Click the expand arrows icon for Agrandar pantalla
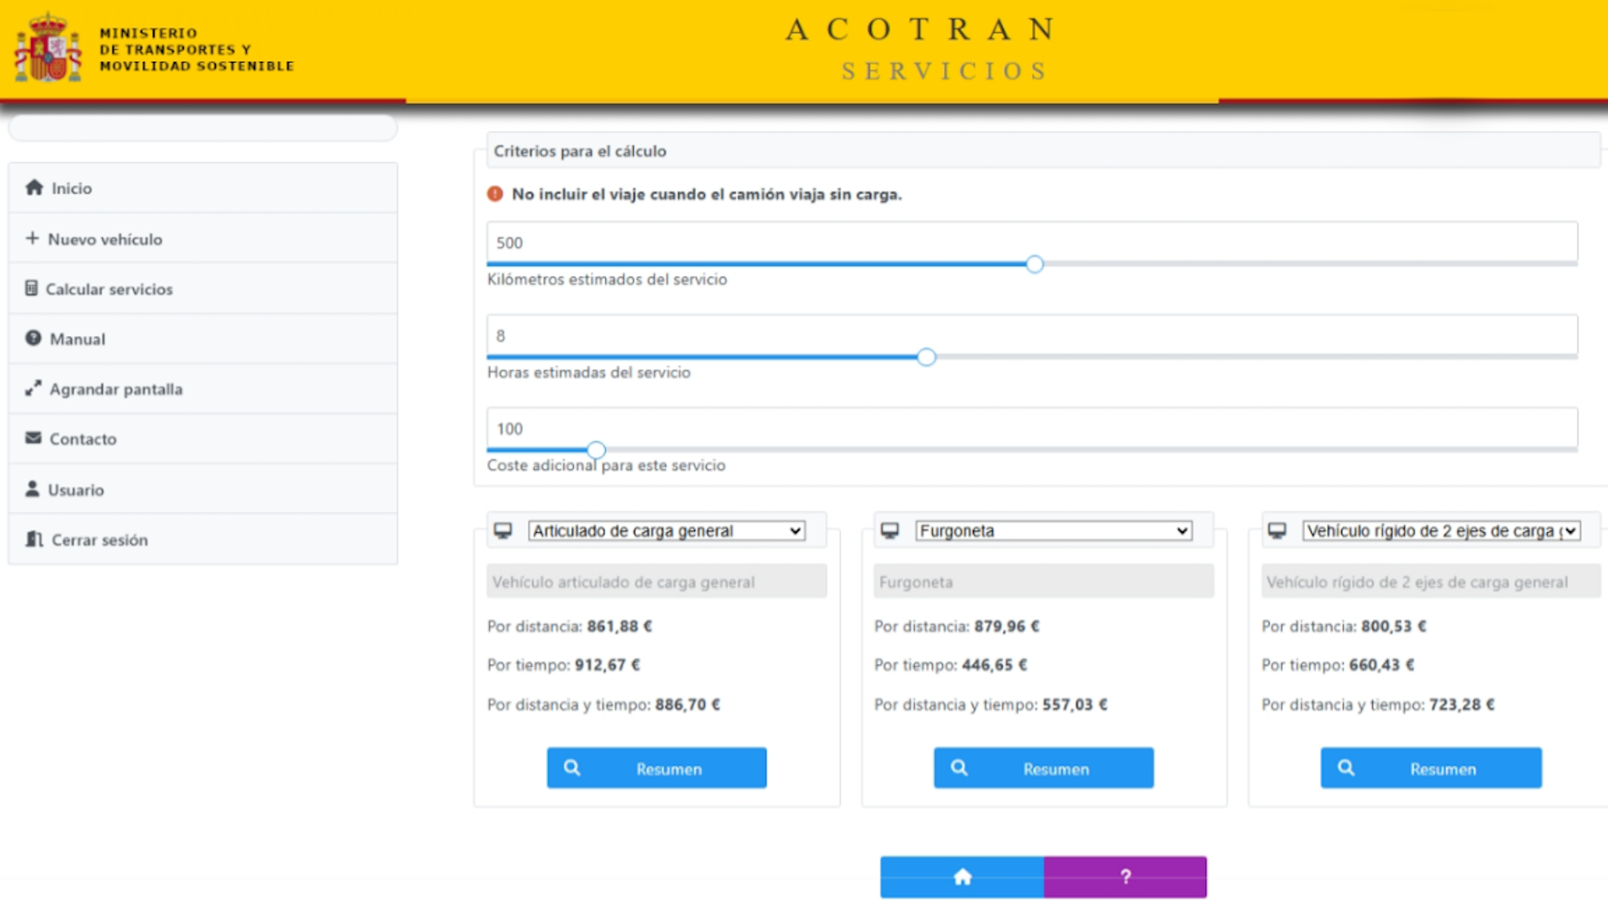Image resolution: width=1608 pixels, height=921 pixels. click(33, 388)
